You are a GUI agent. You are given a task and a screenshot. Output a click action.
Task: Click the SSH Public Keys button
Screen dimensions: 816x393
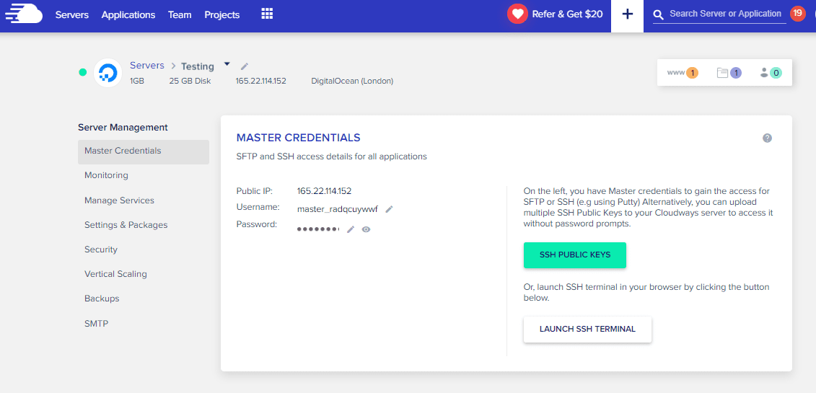coord(574,255)
